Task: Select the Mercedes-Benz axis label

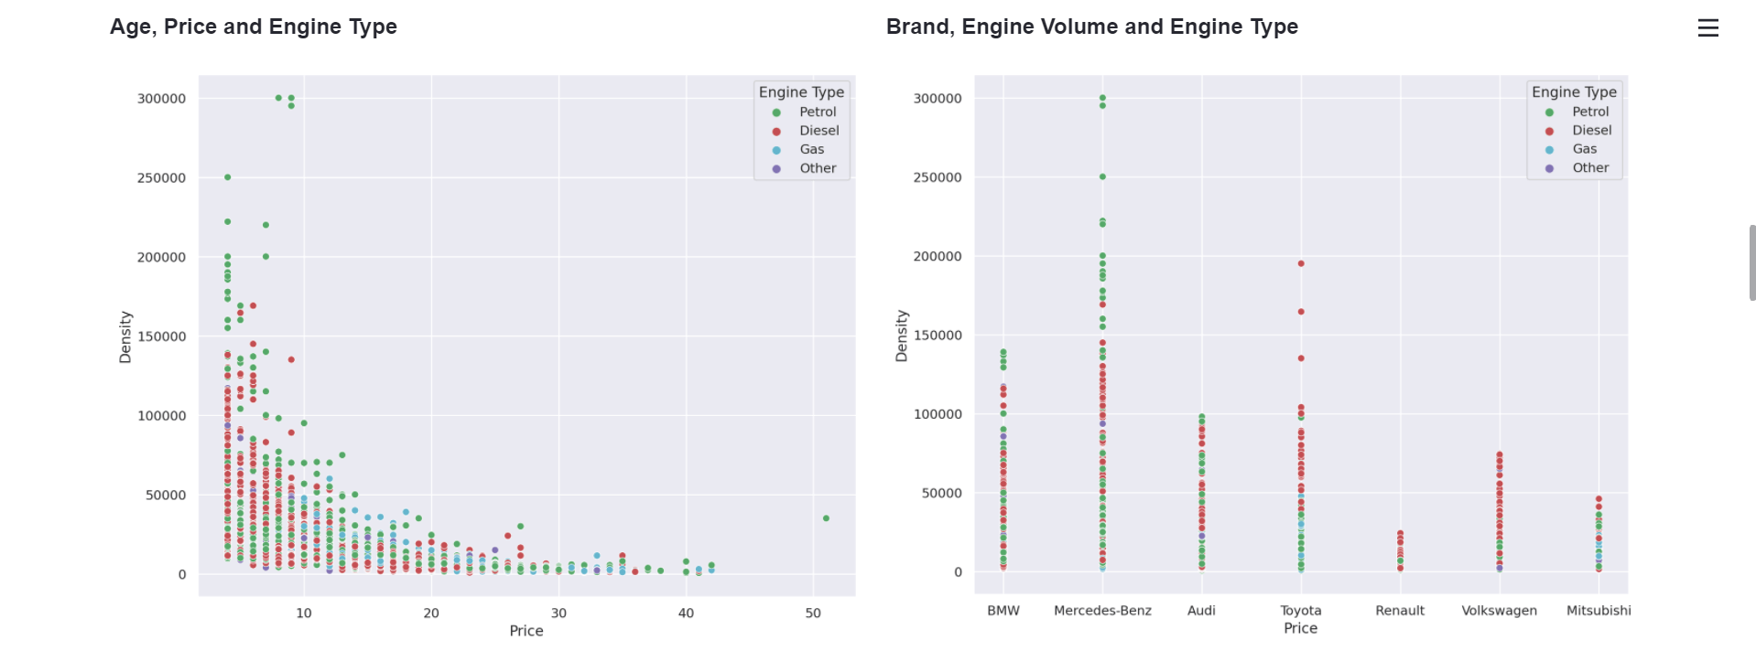Action: click(1102, 611)
